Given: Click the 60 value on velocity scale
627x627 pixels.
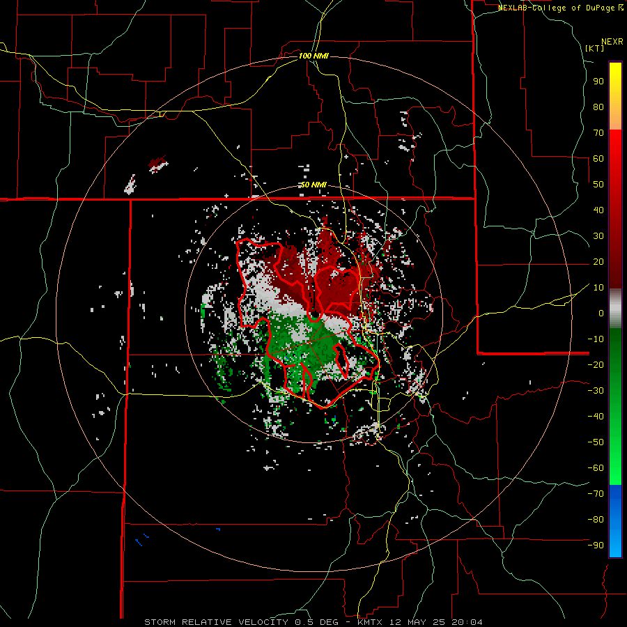Looking at the screenshot, I should tap(598, 159).
